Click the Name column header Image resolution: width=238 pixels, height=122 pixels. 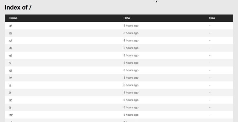(x=13, y=18)
